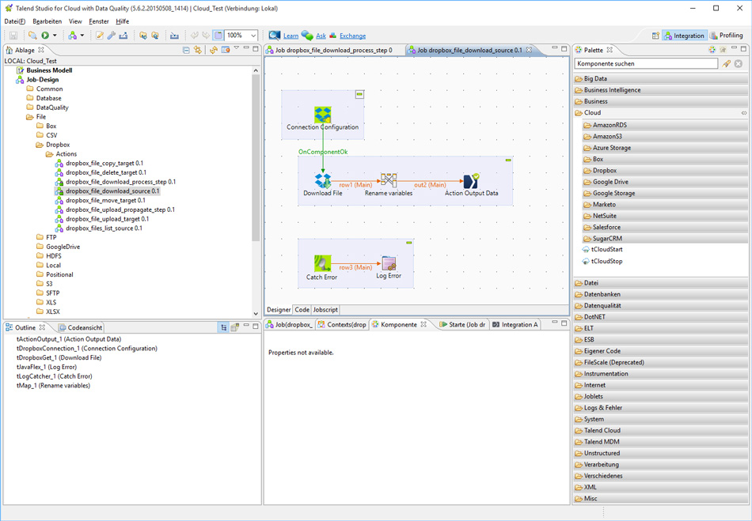Open the Ask link
The width and height of the screenshot is (752, 521).
[321, 36]
